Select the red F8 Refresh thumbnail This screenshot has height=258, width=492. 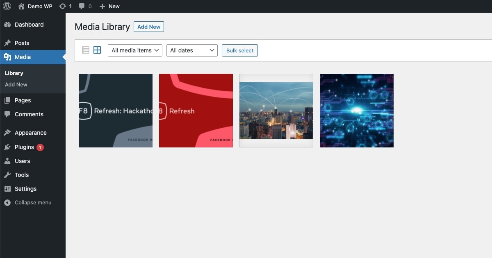tap(196, 111)
